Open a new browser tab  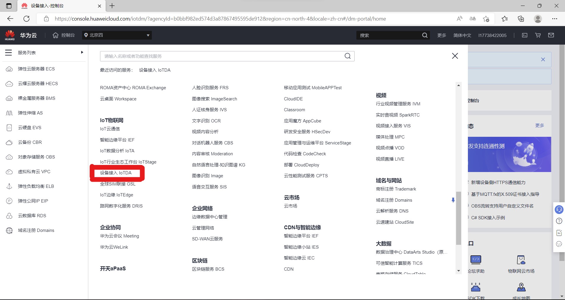(112, 6)
